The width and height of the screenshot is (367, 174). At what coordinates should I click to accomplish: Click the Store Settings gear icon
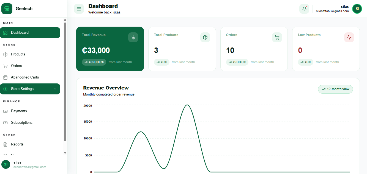(x=5, y=89)
